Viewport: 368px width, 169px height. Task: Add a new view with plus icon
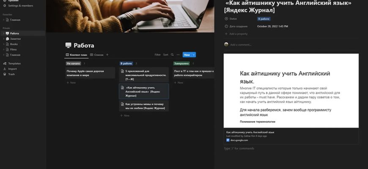tap(107, 55)
